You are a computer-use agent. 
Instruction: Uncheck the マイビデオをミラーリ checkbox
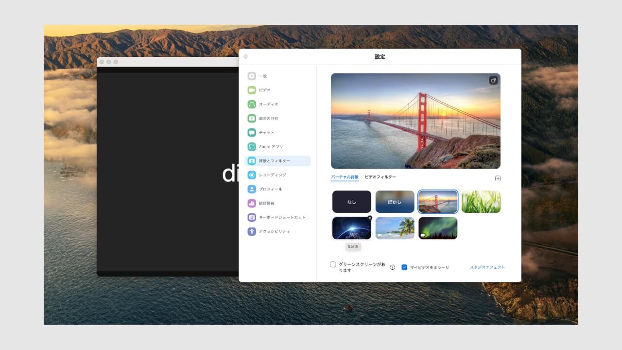click(404, 267)
